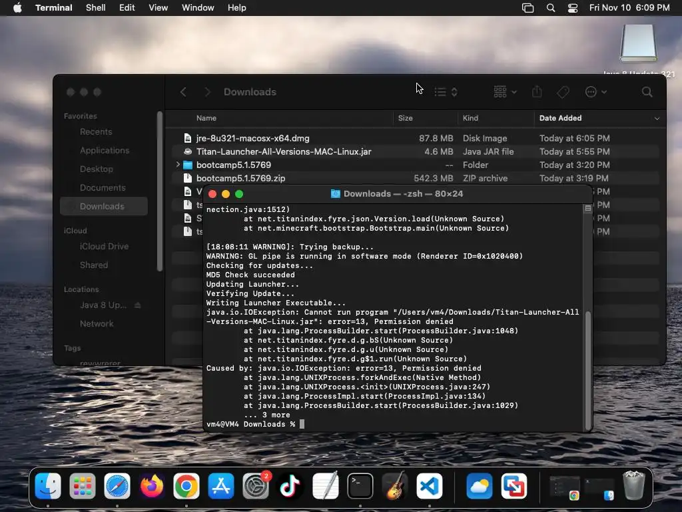Click the Terminal command prompt line
The width and height of the screenshot is (682, 512).
point(393,424)
